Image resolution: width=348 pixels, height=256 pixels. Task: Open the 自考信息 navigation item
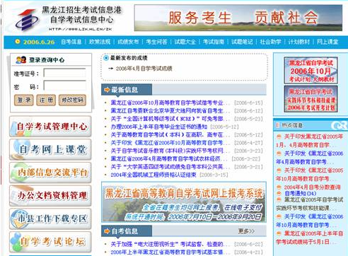(x=71, y=42)
